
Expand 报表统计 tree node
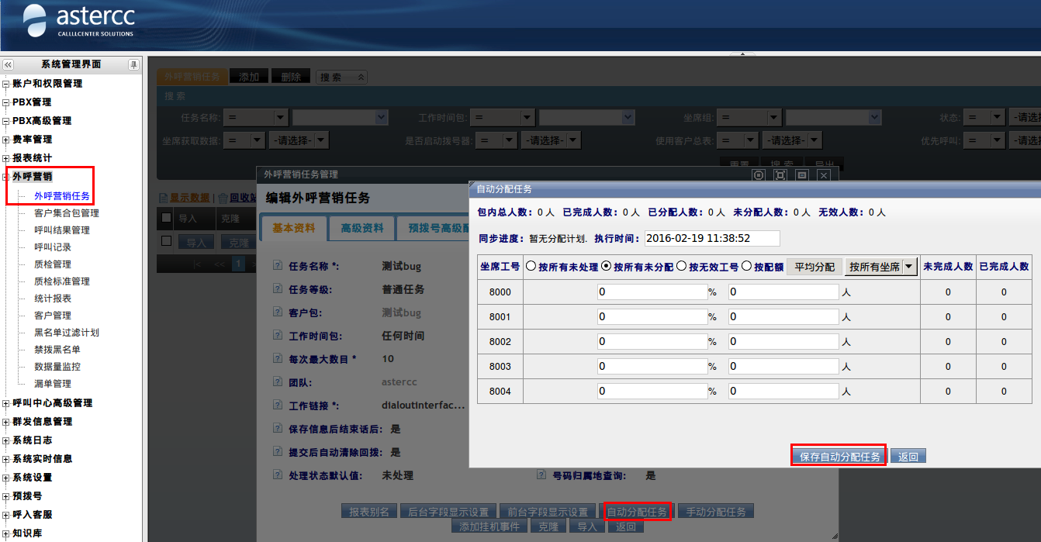[6, 158]
